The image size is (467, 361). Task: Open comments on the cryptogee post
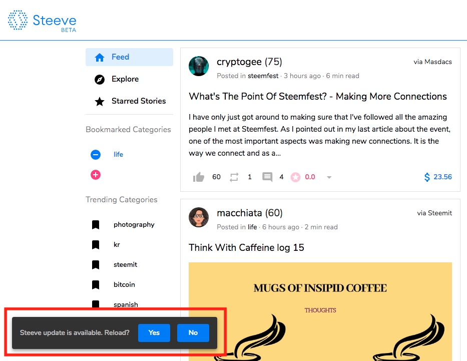tap(267, 177)
